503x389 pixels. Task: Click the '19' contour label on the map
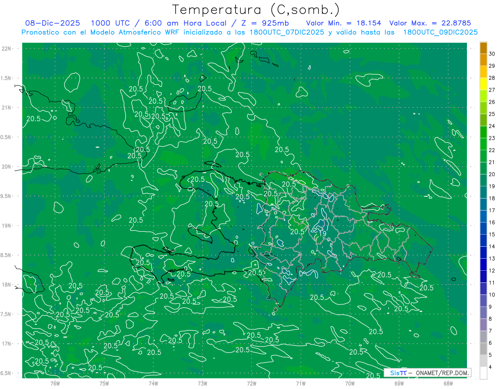[x=323, y=233]
